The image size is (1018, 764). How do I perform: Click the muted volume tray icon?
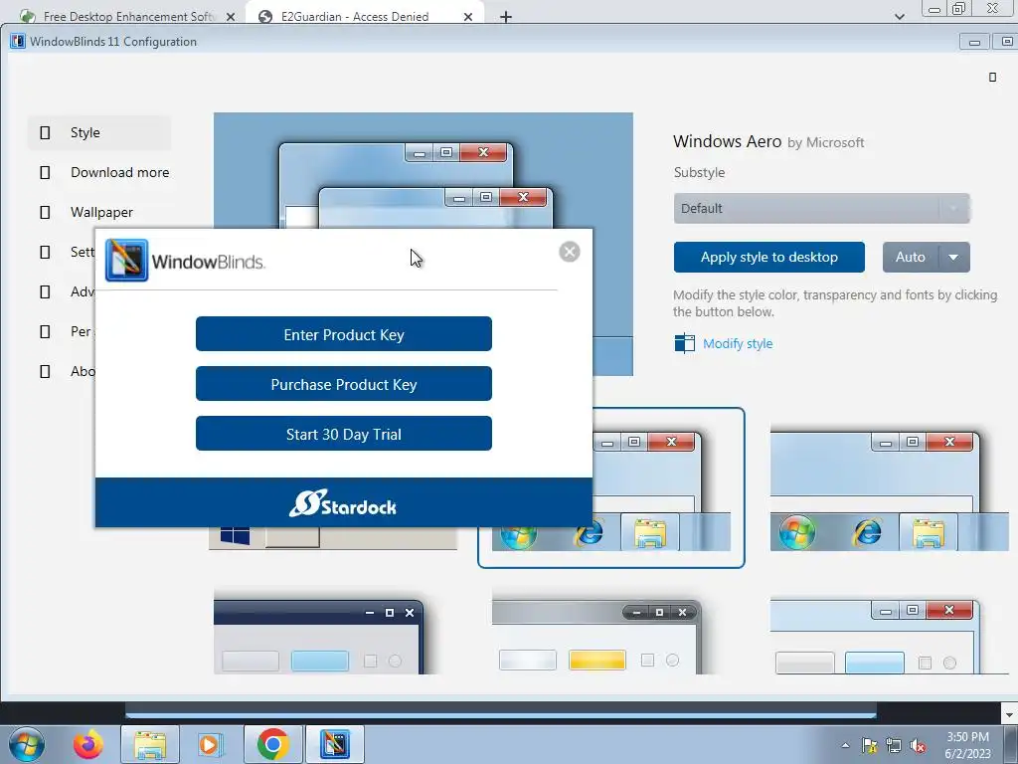tap(918, 746)
